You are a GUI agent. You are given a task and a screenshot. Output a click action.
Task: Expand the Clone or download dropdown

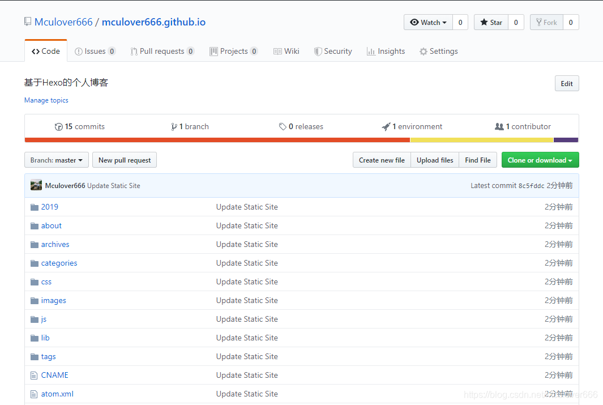pos(540,160)
